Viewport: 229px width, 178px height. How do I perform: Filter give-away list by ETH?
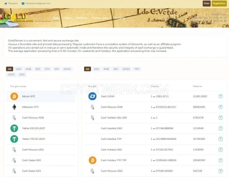click(x=47, y=69)
